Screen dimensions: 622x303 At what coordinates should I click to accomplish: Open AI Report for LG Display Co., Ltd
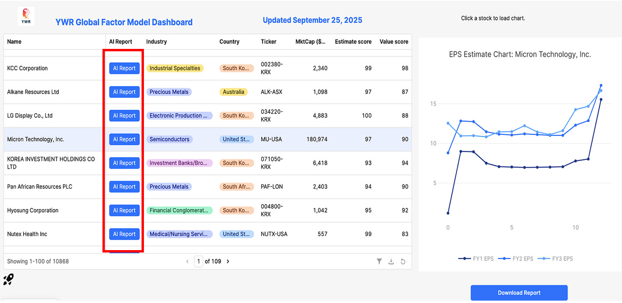pyautogui.click(x=124, y=116)
